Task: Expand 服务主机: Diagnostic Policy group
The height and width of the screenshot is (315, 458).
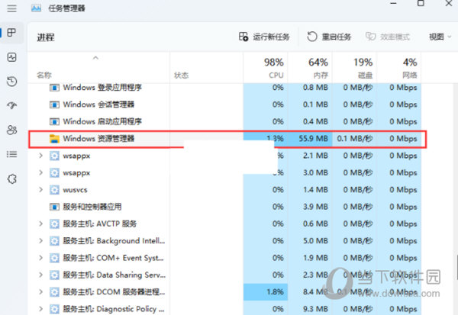Action: click(x=40, y=309)
